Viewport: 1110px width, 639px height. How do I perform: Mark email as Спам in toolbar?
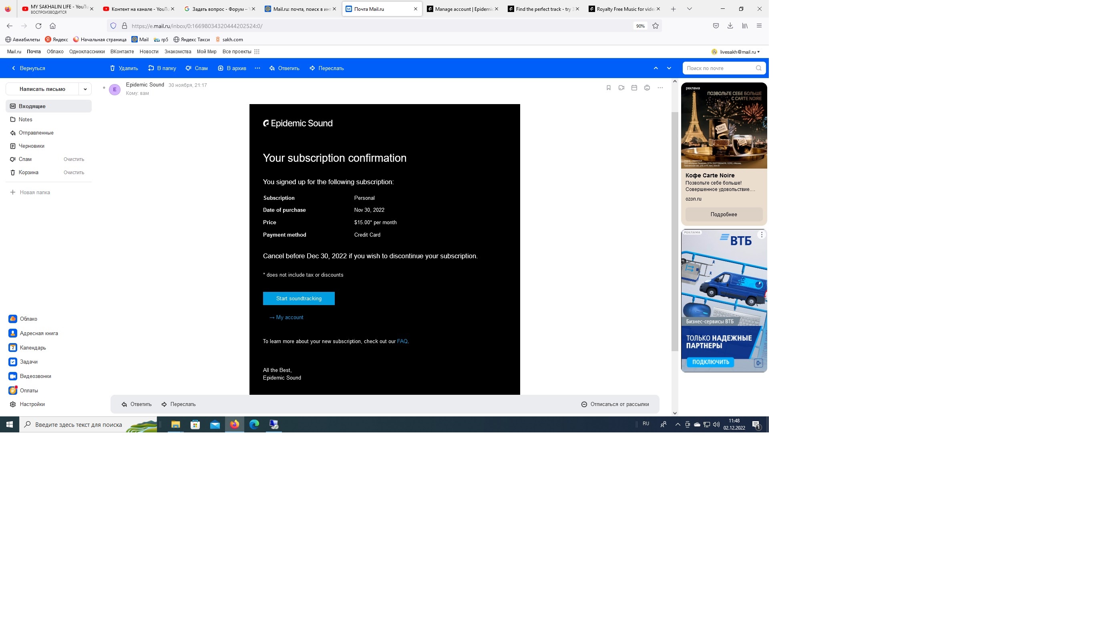pos(197,68)
